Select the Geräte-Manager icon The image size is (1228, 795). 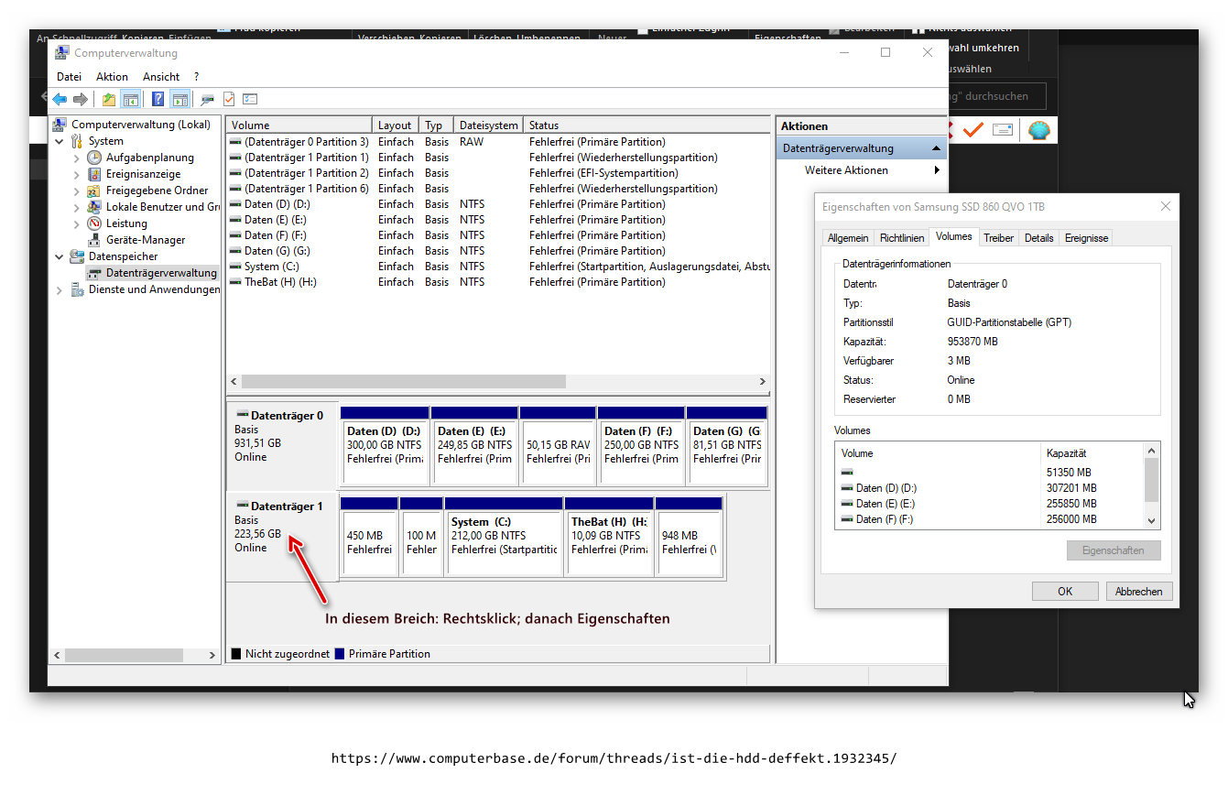[94, 240]
